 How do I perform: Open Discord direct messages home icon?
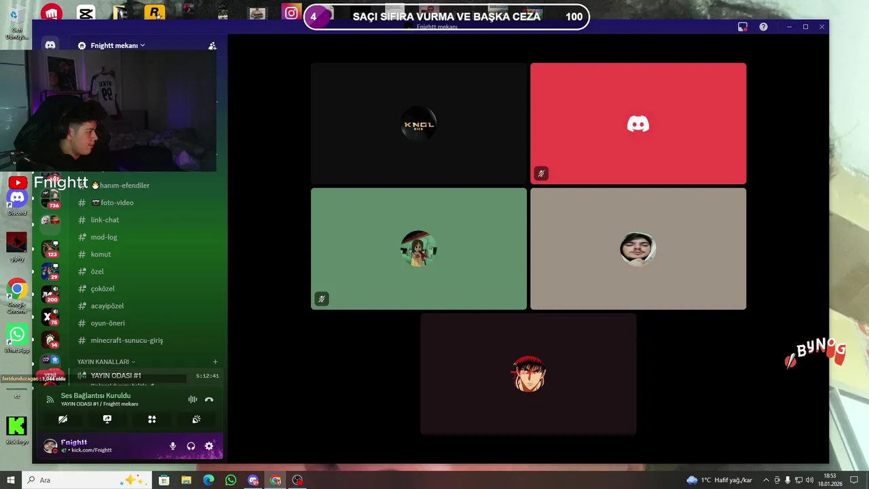pos(50,45)
